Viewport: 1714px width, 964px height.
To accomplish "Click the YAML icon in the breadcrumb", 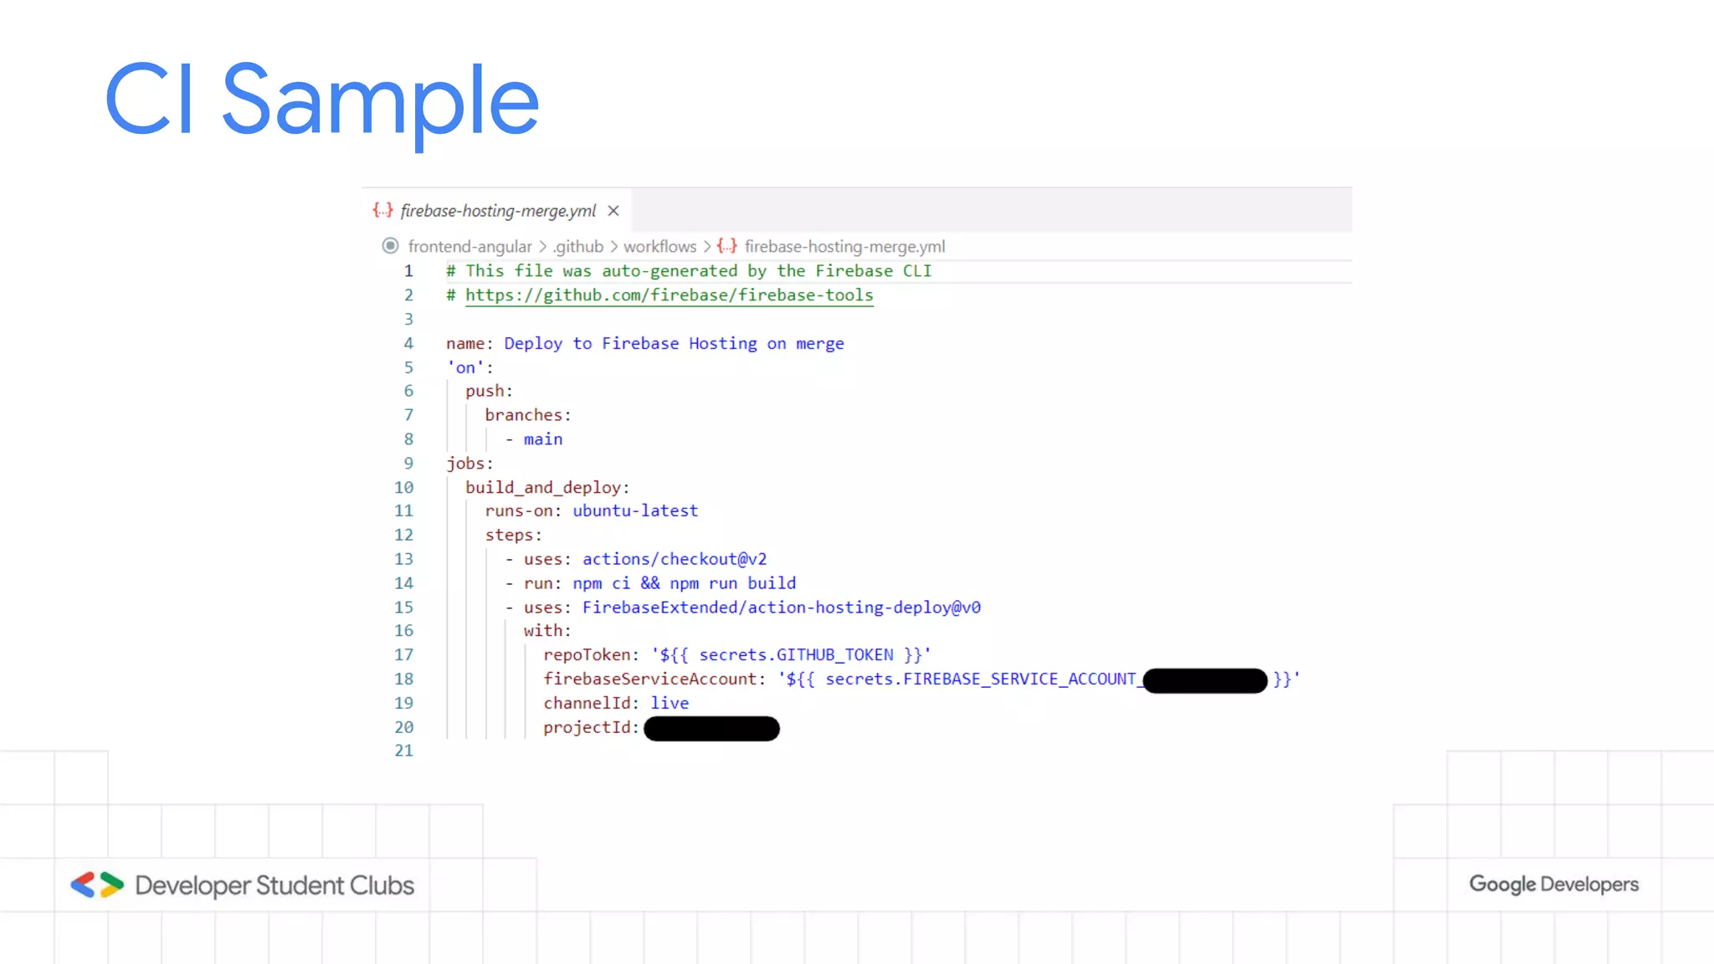I will [x=726, y=246].
